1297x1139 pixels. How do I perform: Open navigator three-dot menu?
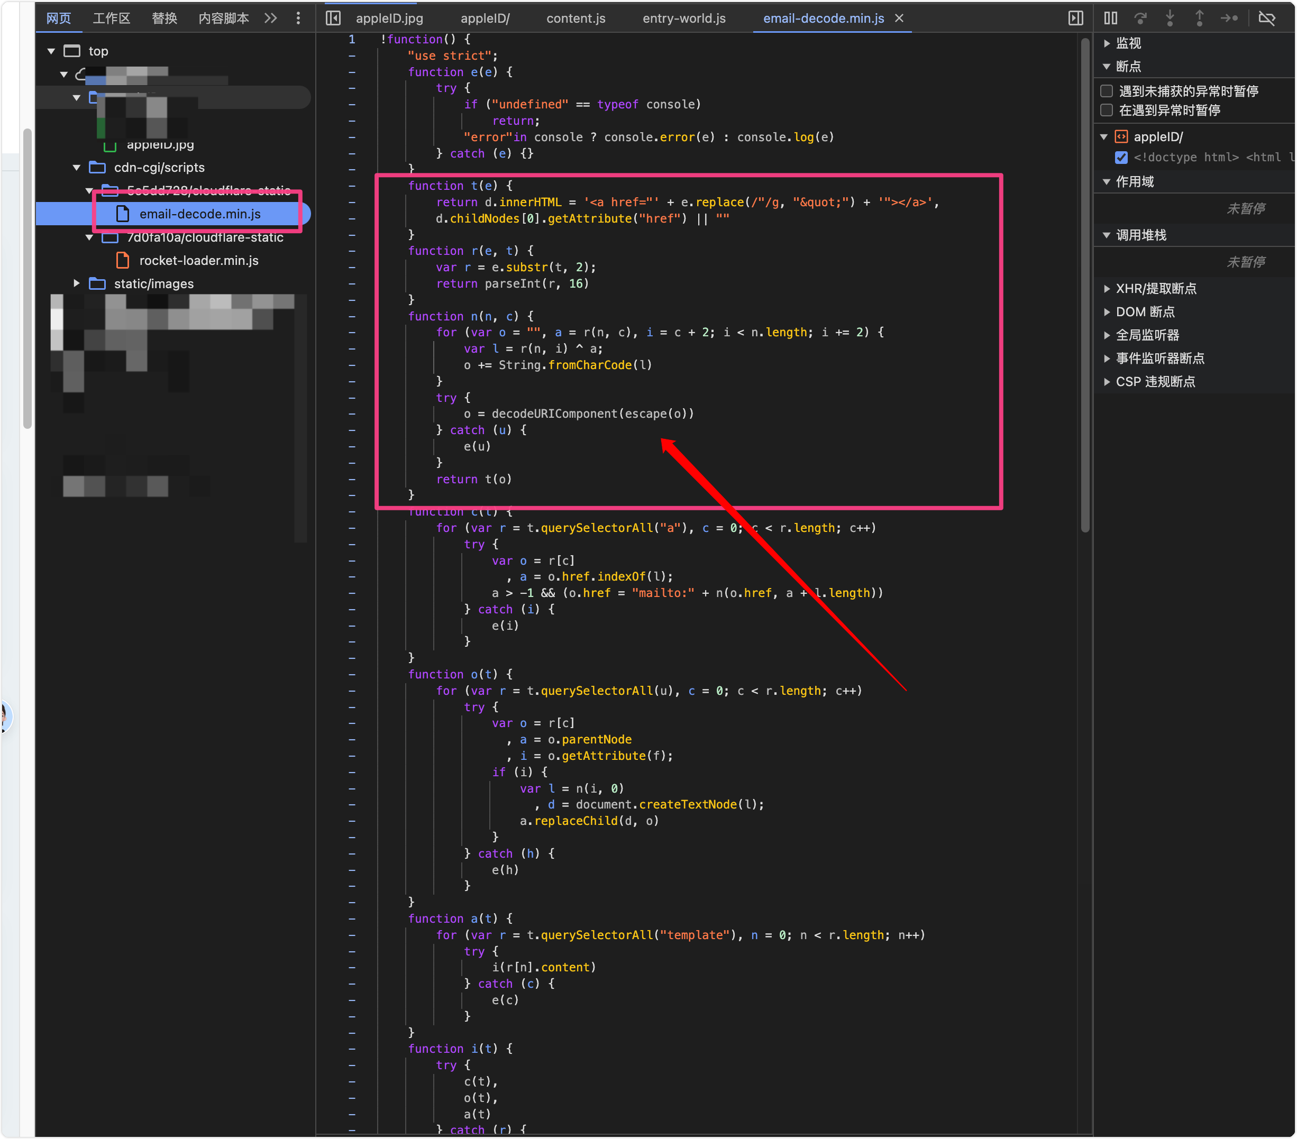(x=298, y=19)
